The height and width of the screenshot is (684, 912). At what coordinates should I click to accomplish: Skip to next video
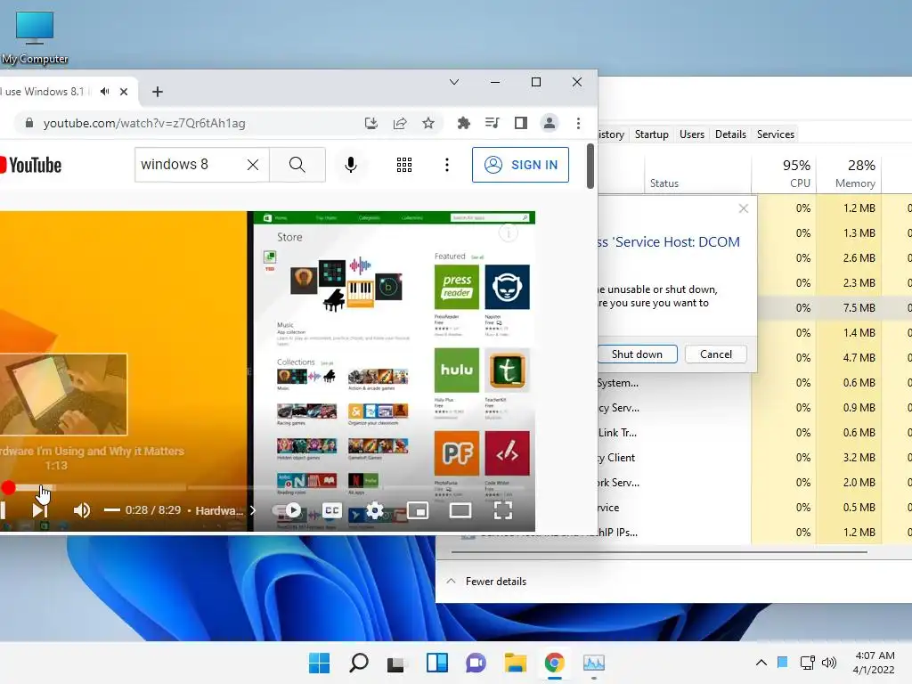click(39, 510)
